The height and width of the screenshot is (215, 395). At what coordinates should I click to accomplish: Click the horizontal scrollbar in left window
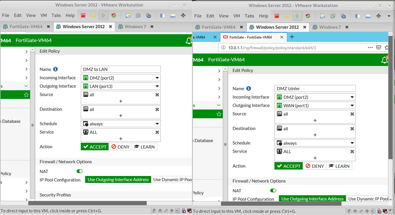click(x=87, y=203)
